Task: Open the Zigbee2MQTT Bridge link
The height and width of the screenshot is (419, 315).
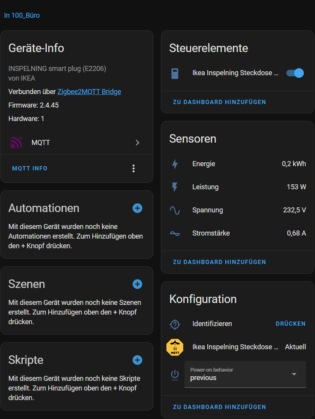Action: 89,92
